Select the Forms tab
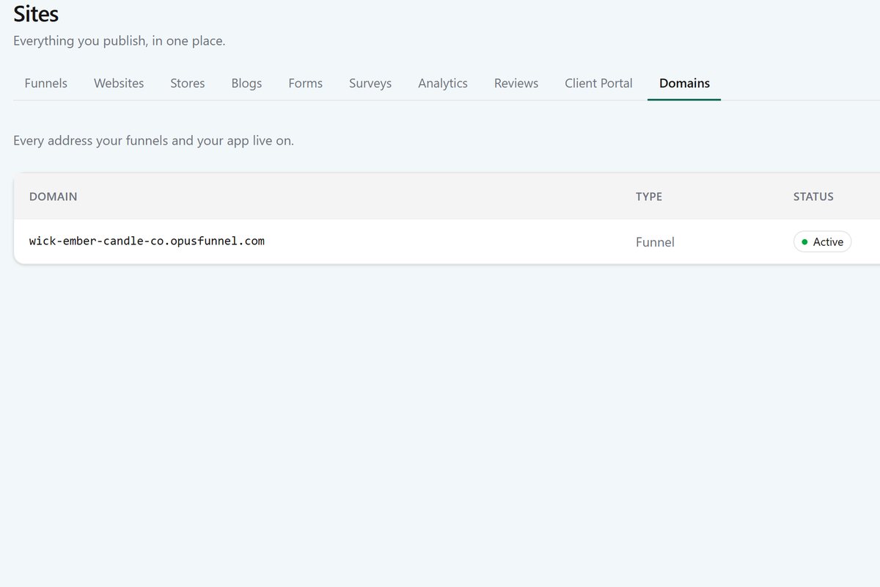Viewport: 880px width, 587px height. coord(306,83)
